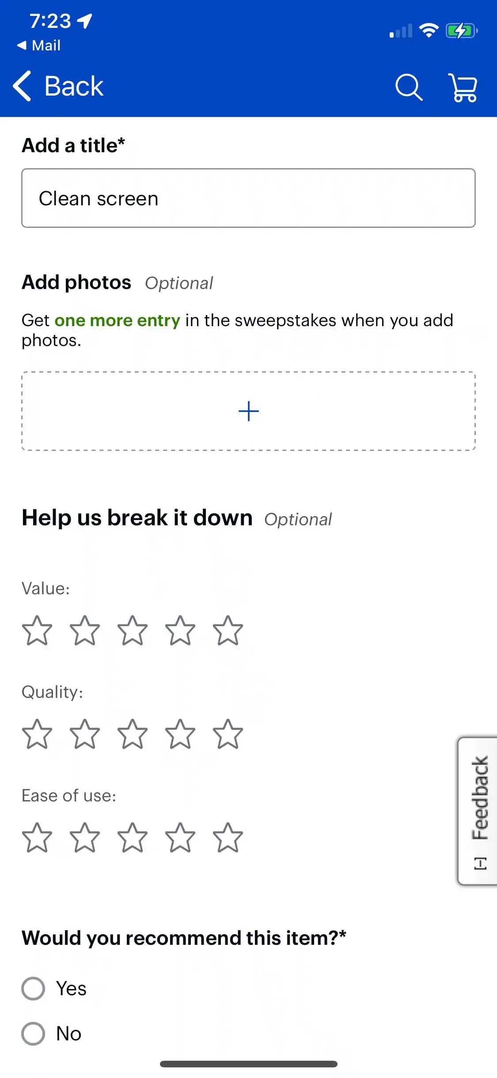The image size is (497, 1078).
Task: Expand the Feedback tab bracket icon
Action: [x=480, y=863]
